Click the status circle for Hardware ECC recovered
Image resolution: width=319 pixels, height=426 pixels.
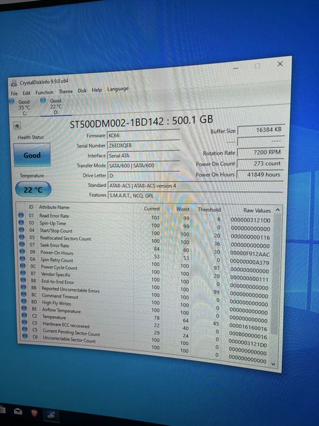[25, 322]
